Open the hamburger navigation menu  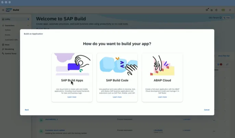coord(3,10)
